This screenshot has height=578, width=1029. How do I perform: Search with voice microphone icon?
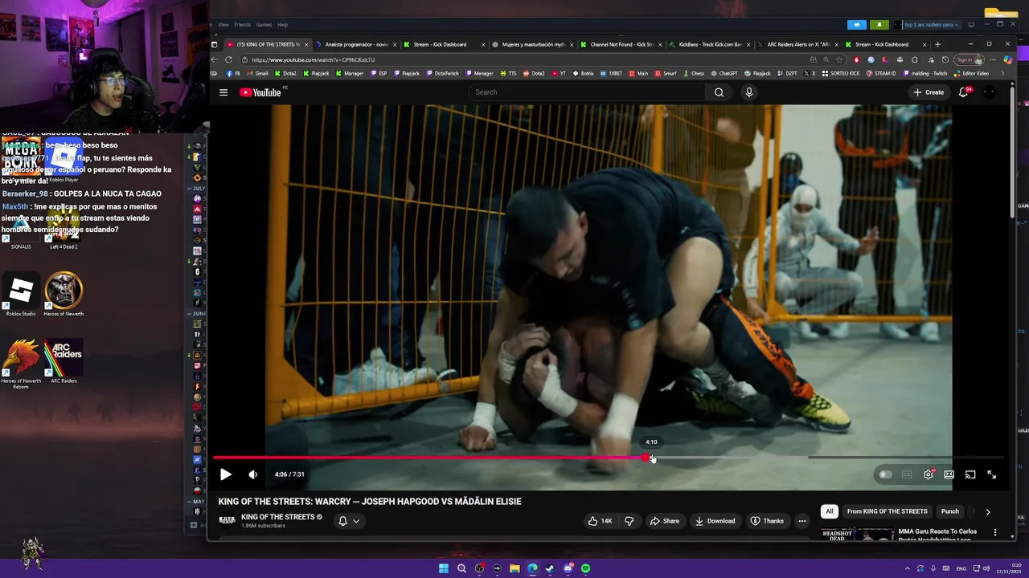coord(749,92)
